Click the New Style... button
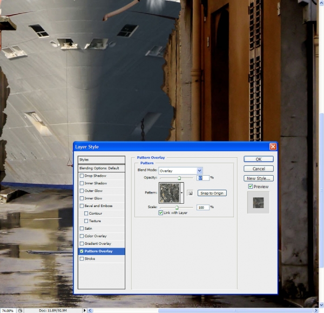 pyautogui.click(x=259, y=178)
